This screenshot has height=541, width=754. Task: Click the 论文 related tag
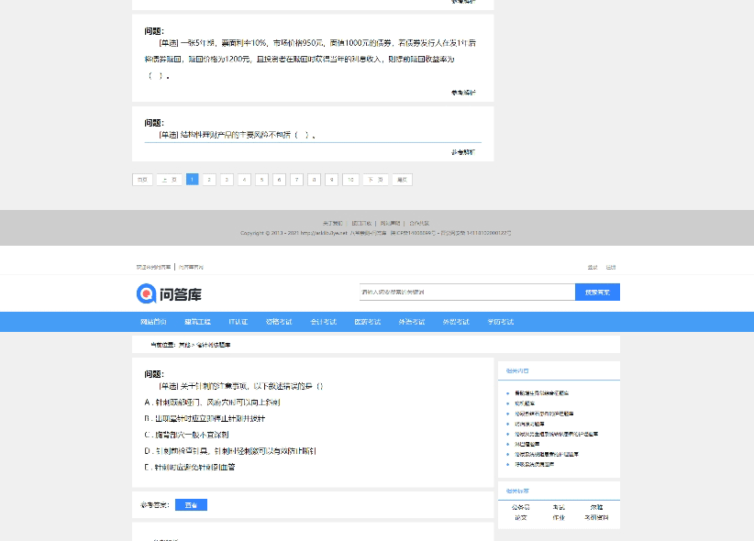coord(521,518)
